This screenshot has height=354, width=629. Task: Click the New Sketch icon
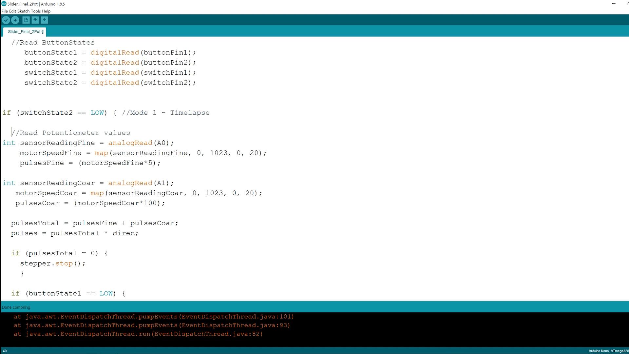(26, 20)
